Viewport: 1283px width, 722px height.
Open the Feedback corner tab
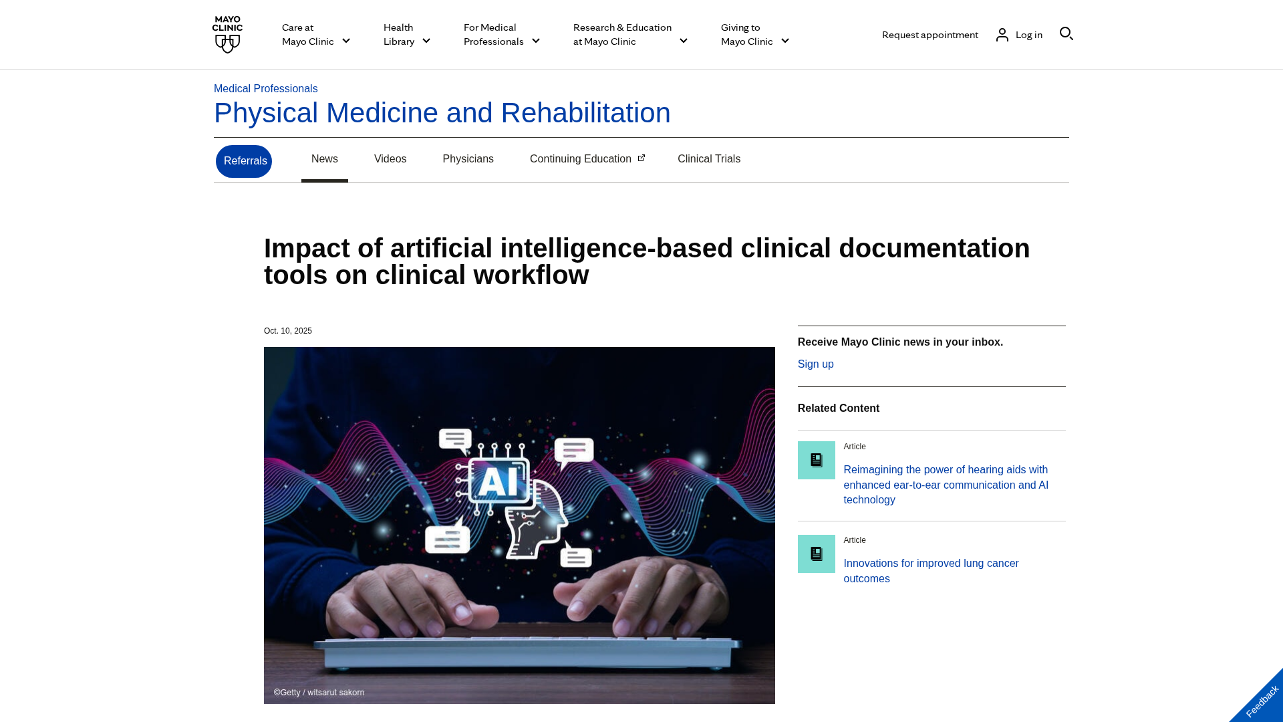(1261, 701)
